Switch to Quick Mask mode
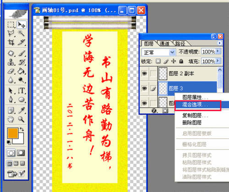 [21, 153]
